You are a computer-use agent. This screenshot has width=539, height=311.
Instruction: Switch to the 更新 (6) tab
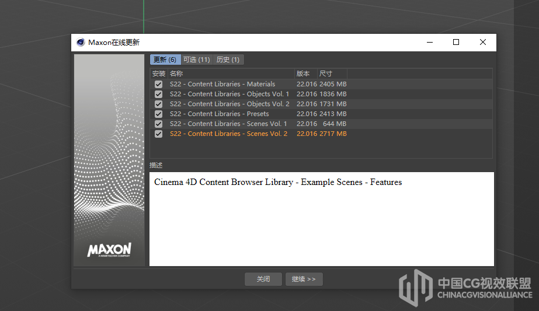tap(165, 60)
